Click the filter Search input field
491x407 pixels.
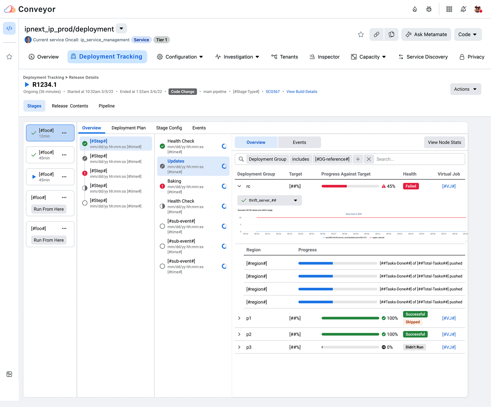(x=419, y=159)
